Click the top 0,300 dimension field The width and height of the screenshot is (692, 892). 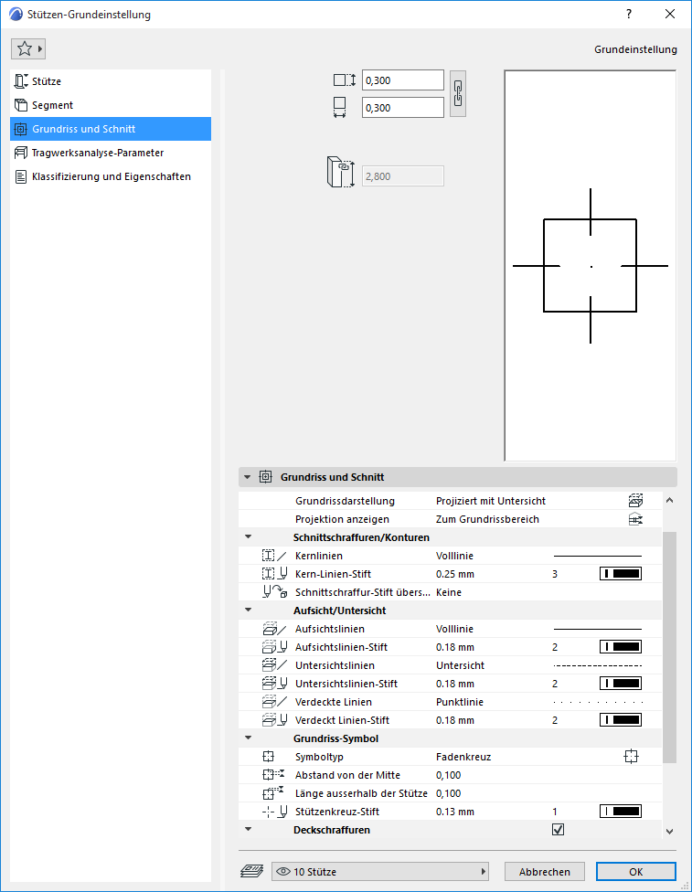(x=403, y=80)
